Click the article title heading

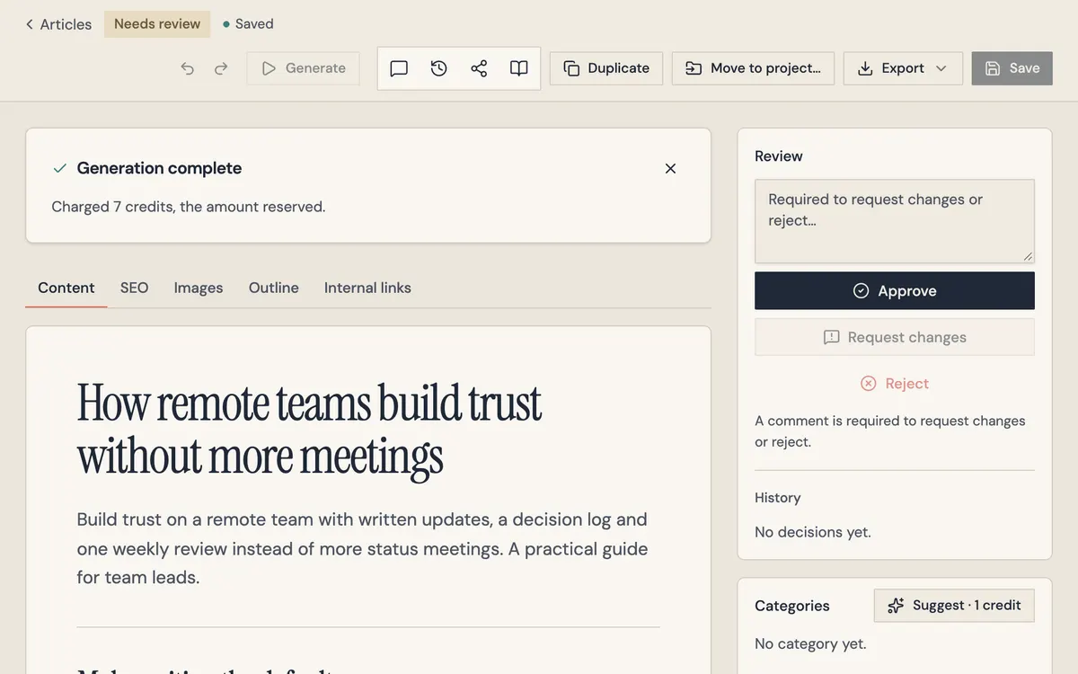click(x=310, y=430)
